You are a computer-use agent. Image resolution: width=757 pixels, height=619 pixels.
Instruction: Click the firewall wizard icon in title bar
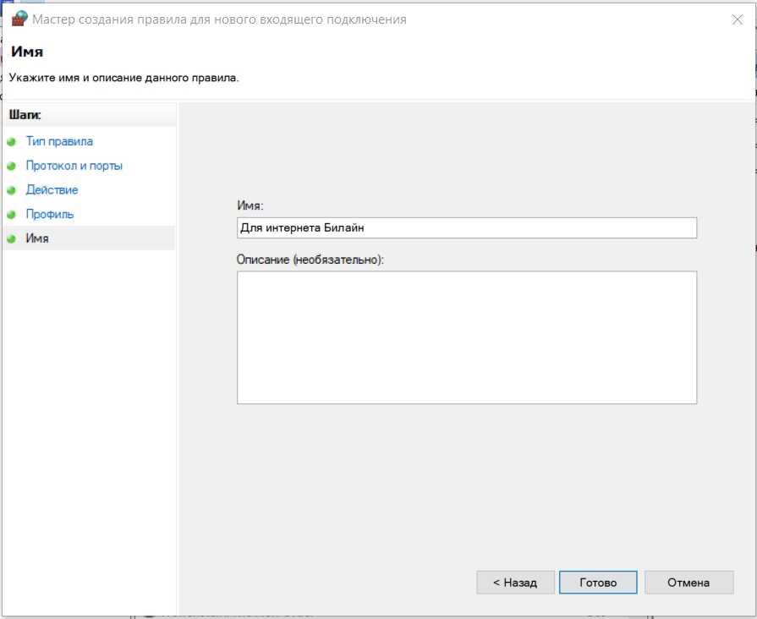click(x=19, y=19)
